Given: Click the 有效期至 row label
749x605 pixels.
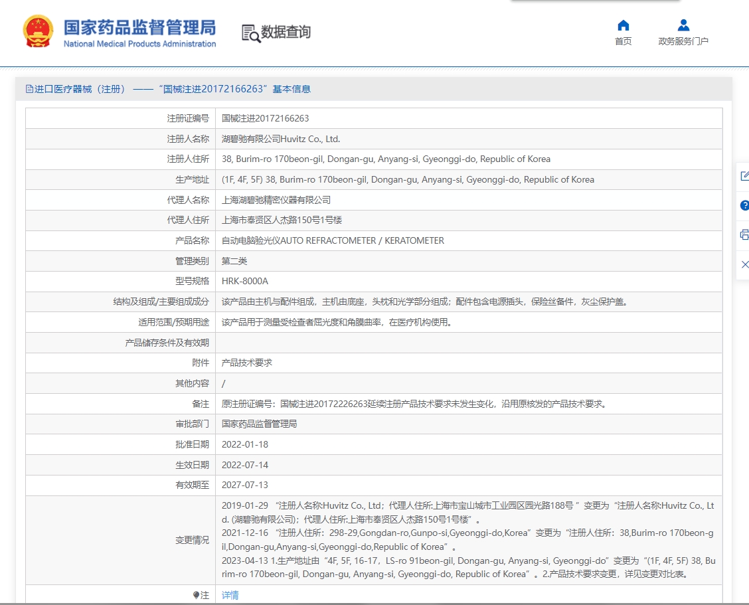Looking at the screenshot, I should (192, 485).
